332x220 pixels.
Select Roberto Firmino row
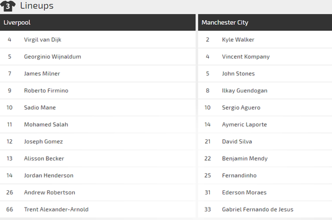(98, 91)
